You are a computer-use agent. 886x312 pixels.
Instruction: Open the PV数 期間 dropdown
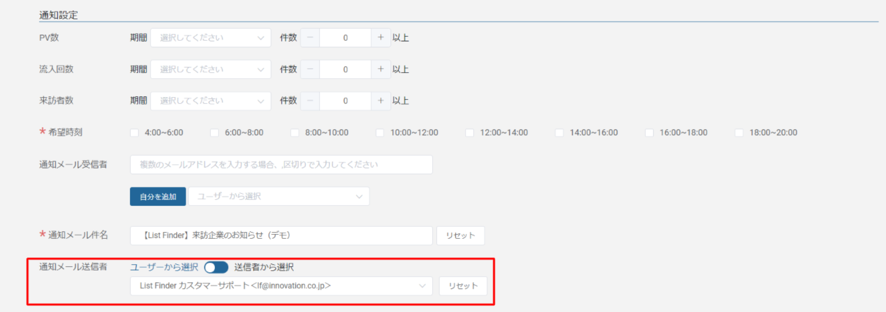click(x=210, y=38)
